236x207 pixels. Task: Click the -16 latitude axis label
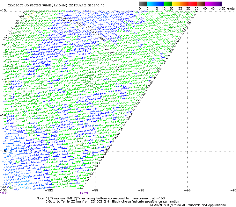[3, 115]
